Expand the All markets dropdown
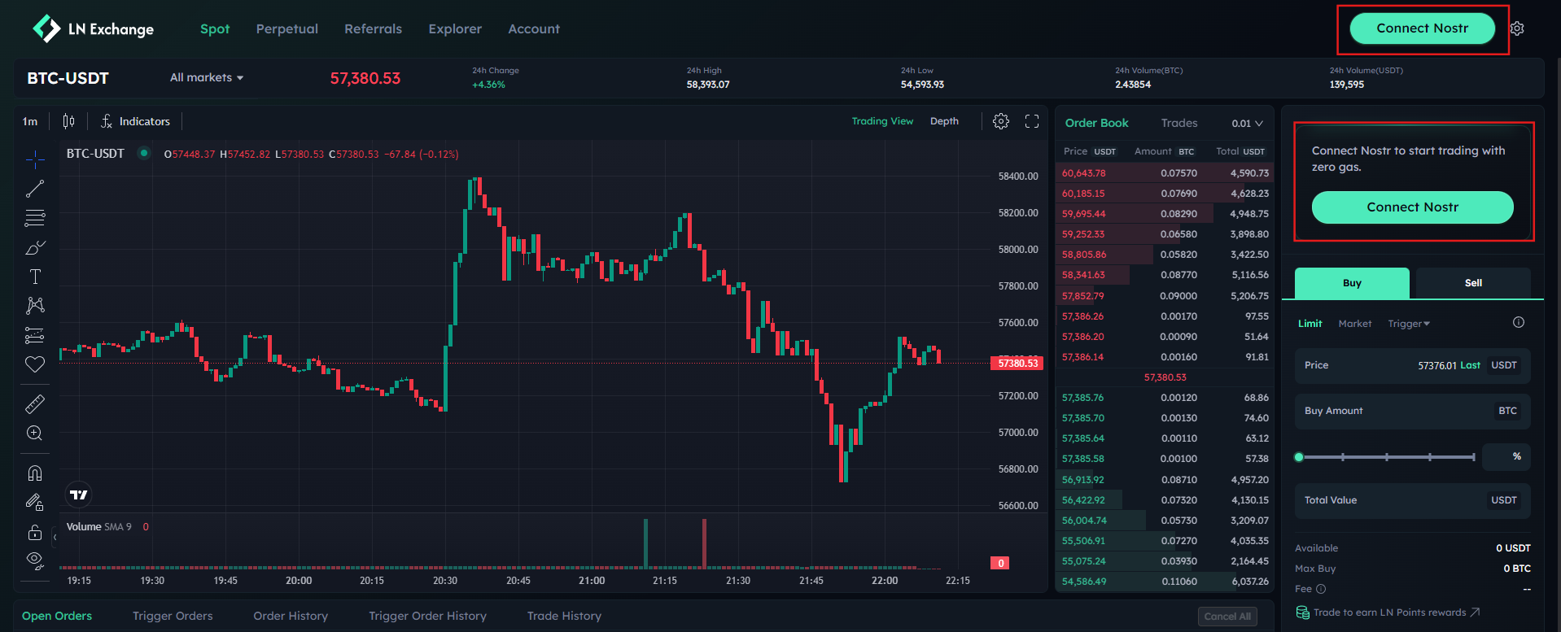 (207, 77)
